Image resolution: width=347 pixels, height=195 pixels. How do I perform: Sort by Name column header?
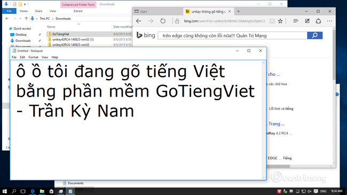pos(51,27)
